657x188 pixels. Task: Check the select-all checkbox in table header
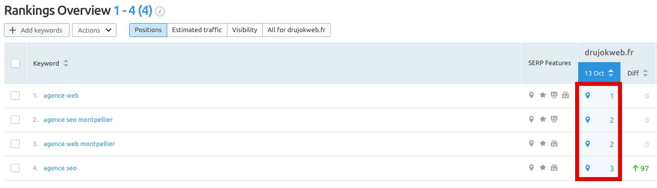15,63
